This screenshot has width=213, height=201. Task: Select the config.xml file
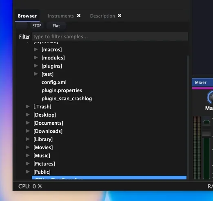click(54, 82)
